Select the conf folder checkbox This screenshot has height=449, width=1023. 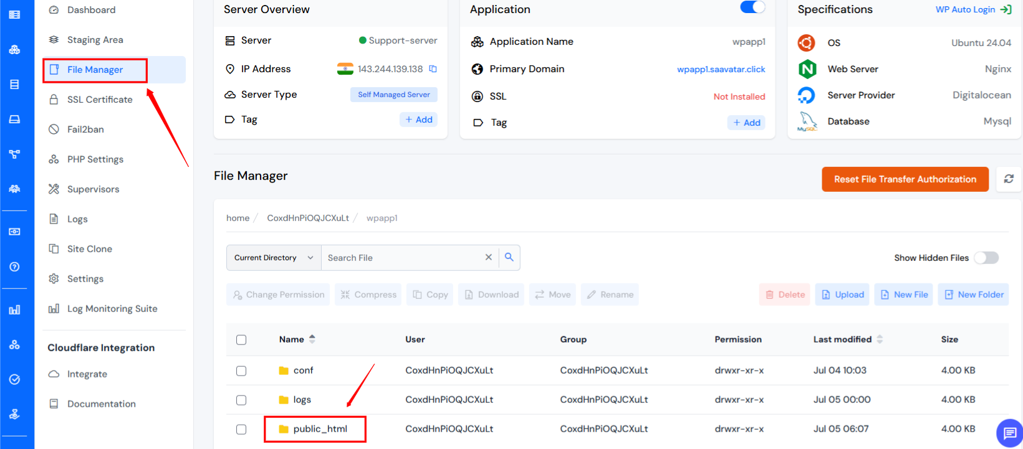pyautogui.click(x=241, y=371)
